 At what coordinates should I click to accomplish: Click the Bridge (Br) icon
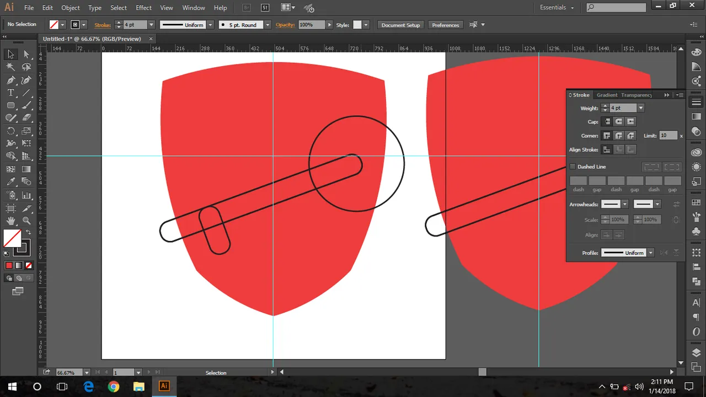pos(247,8)
